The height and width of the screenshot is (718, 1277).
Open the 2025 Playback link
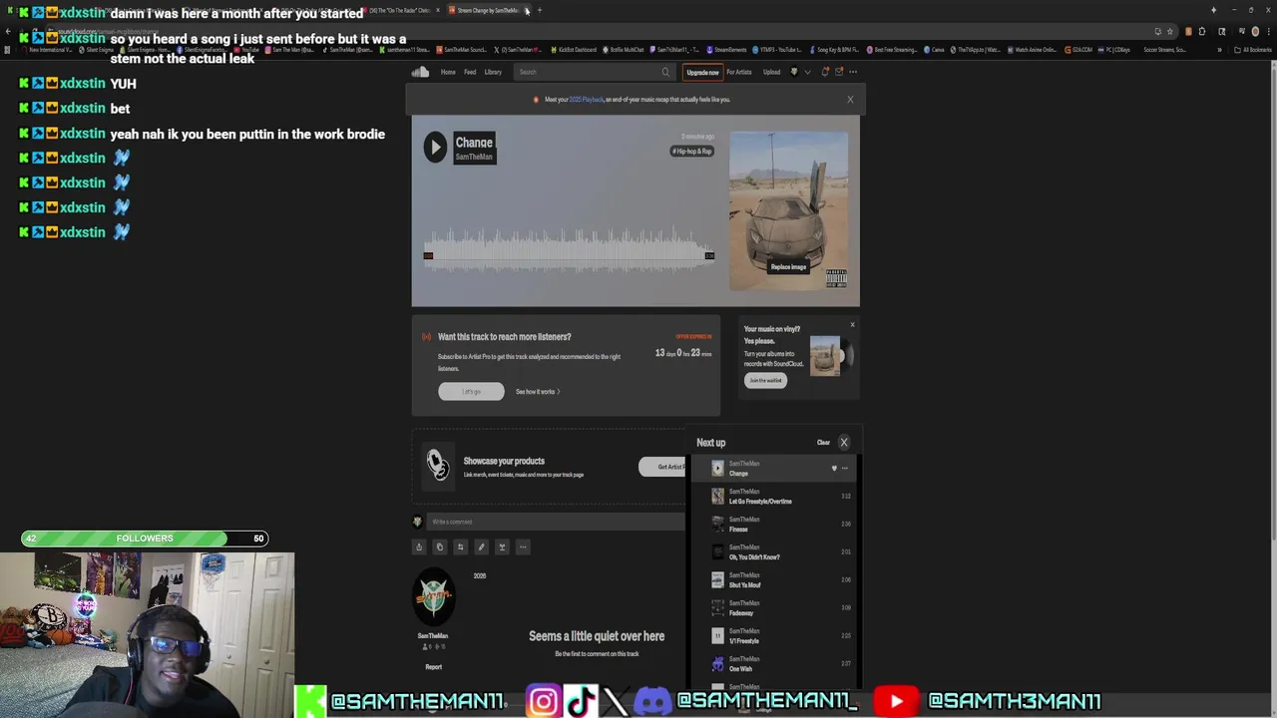coord(587,100)
